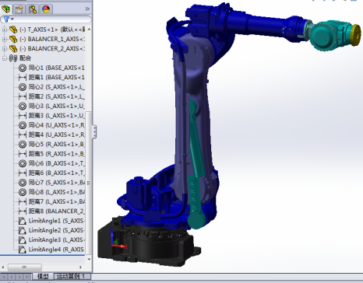Click the LimitAngle4 angle mate icon
This screenshot has width=363, height=283.
[23, 250]
